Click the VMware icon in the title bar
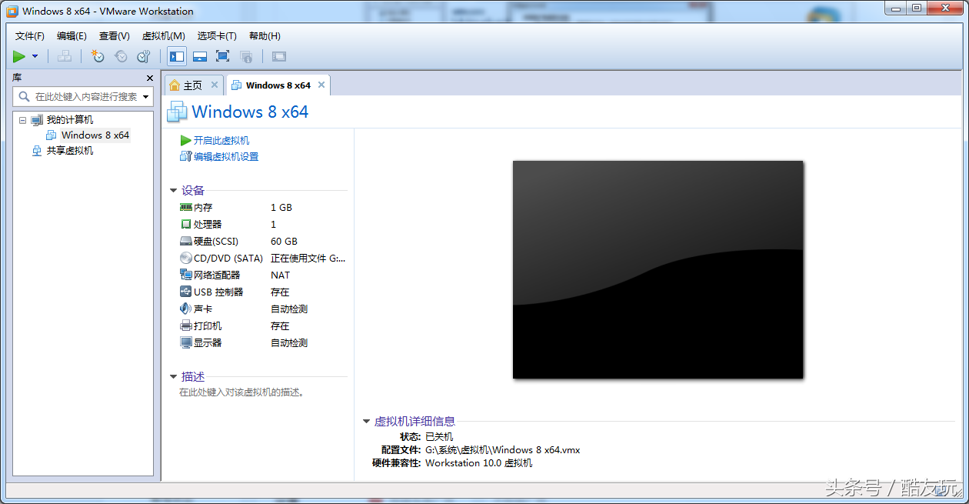The height and width of the screenshot is (504, 969). pyautogui.click(x=12, y=12)
